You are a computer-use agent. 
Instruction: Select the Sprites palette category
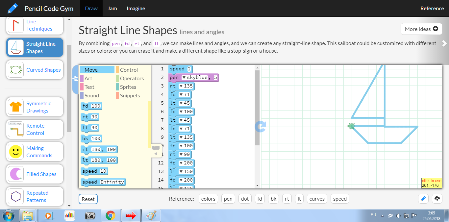click(x=133, y=87)
